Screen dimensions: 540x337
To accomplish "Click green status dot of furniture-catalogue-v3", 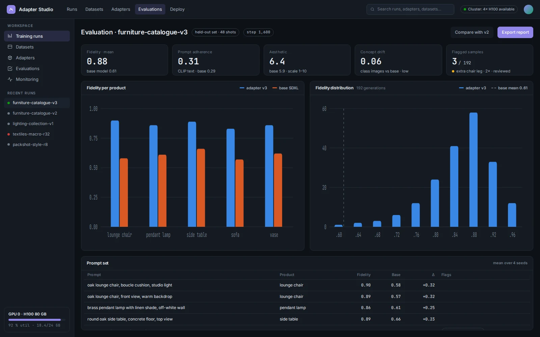I will (8, 103).
